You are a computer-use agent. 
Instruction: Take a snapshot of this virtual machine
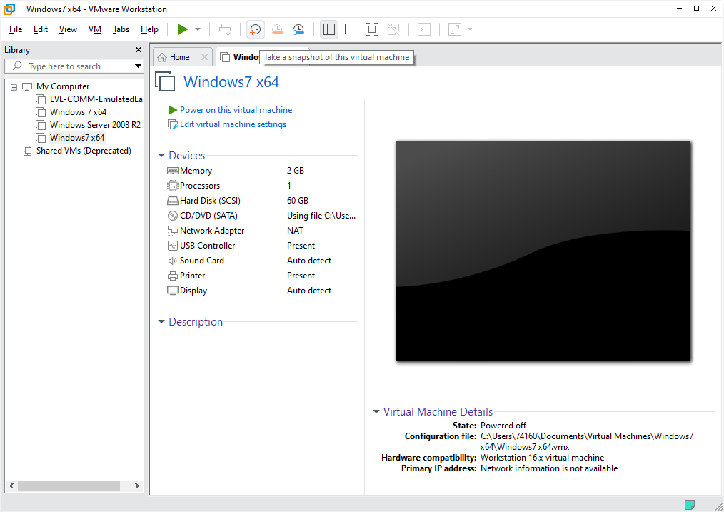click(x=256, y=29)
